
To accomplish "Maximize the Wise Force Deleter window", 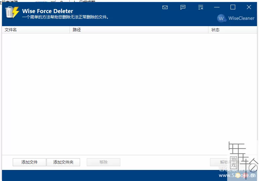I will pyautogui.click(x=233, y=7).
